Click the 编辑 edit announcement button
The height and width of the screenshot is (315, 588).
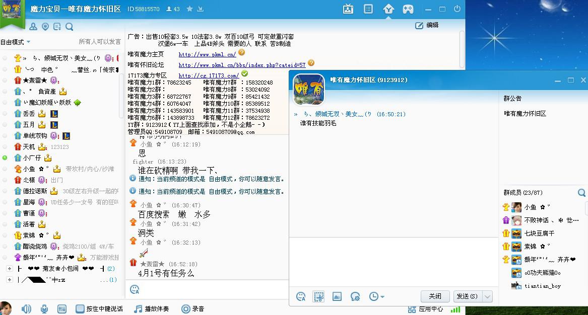coord(427,25)
